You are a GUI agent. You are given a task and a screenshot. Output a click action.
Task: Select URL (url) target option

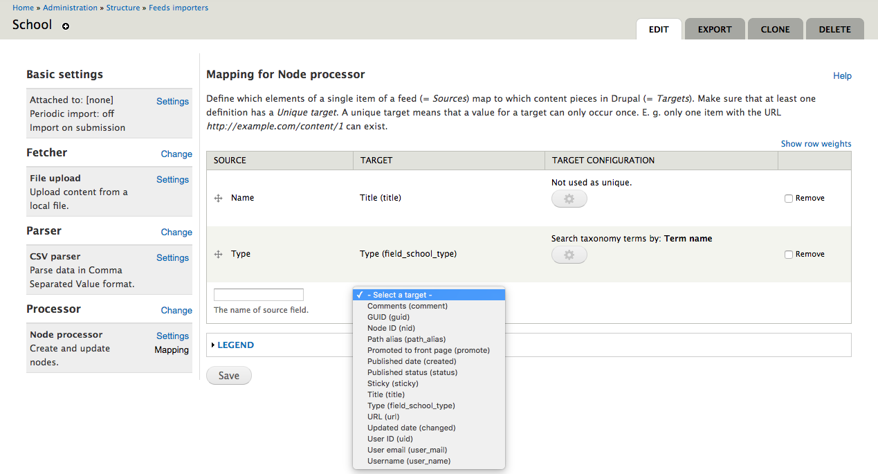429,417
